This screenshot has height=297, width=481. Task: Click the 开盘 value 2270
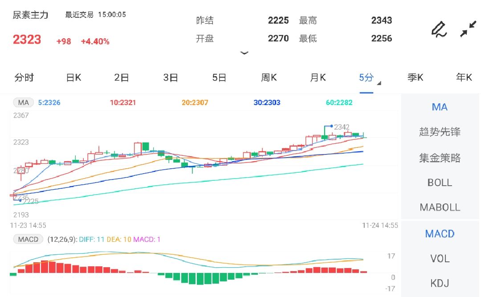click(278, 38)
